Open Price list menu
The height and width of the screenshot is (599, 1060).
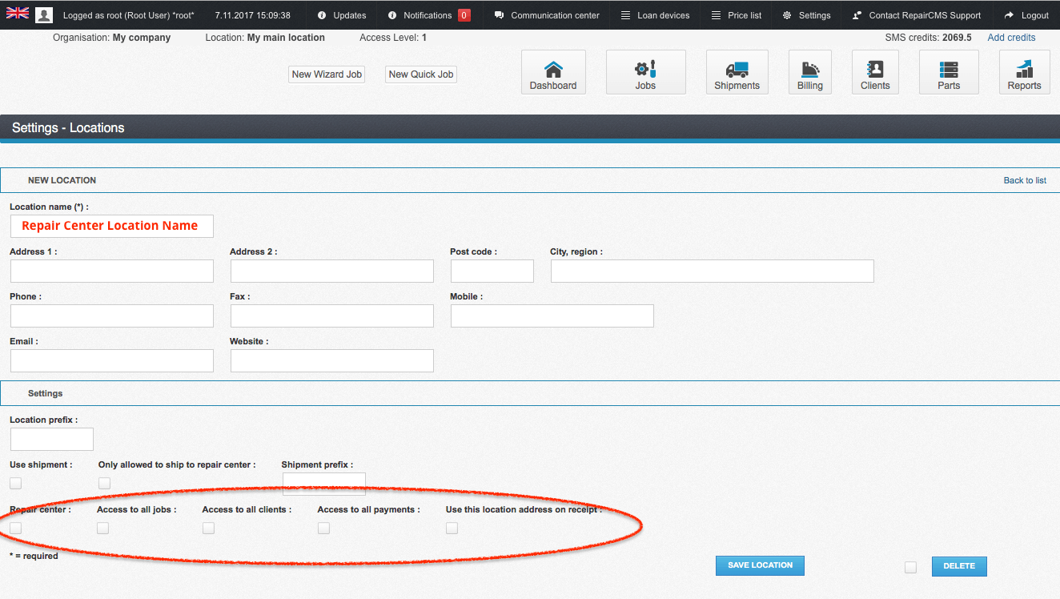pyautogui.click(x=737, y=15)
